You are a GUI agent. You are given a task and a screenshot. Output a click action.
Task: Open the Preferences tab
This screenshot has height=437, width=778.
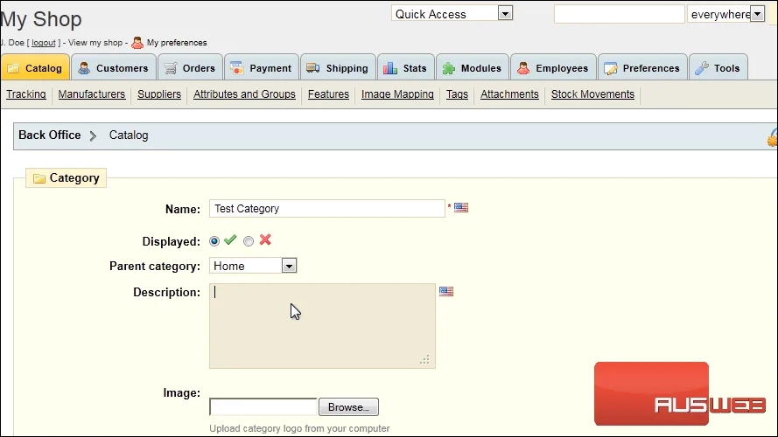[642, 68]
